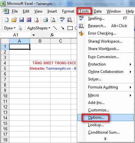Image resolution: width=135 pixels, height=143 pixels.
Task: Click the Insert Function fx icon
Action: tap(52, 35)
